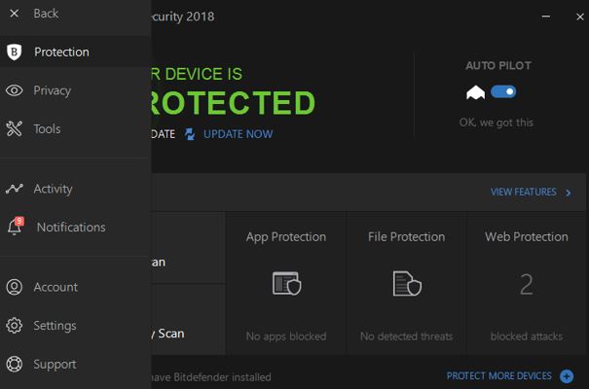Click the Support lifebuoy icon
Viewport: 589px width, 389px height.
tap(15, 364)
